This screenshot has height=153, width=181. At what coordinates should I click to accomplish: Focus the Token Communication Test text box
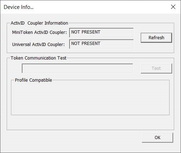[x=77, y=68]
